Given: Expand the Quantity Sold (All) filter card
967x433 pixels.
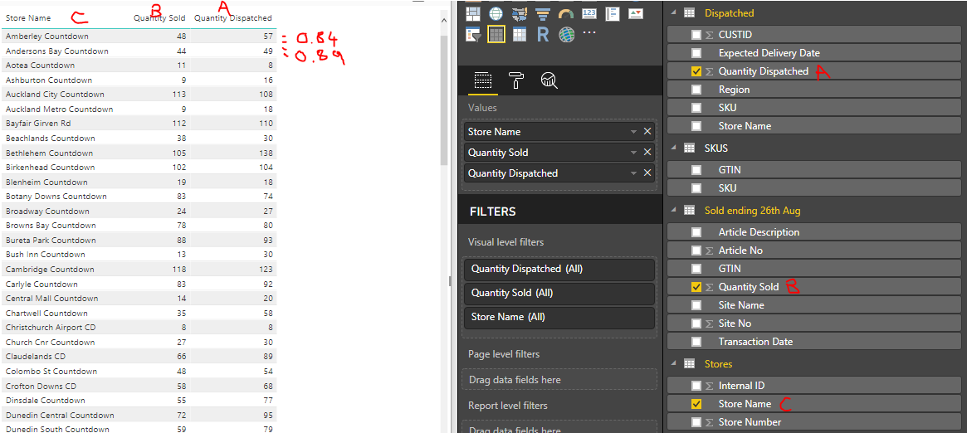Looking at the screenshot, I should 559,293.
